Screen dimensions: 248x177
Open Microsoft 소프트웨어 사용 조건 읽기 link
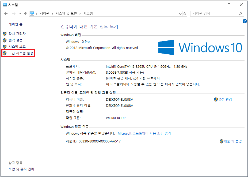(x=144, y=133)
